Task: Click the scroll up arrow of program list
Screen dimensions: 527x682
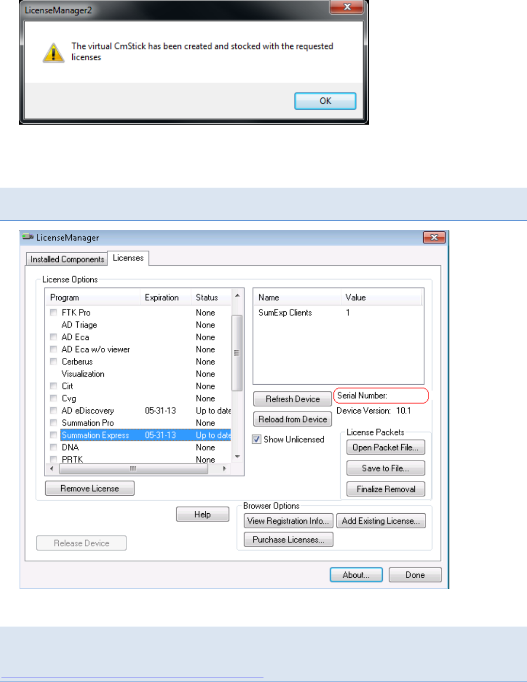Action: click(x=237, y=295)
